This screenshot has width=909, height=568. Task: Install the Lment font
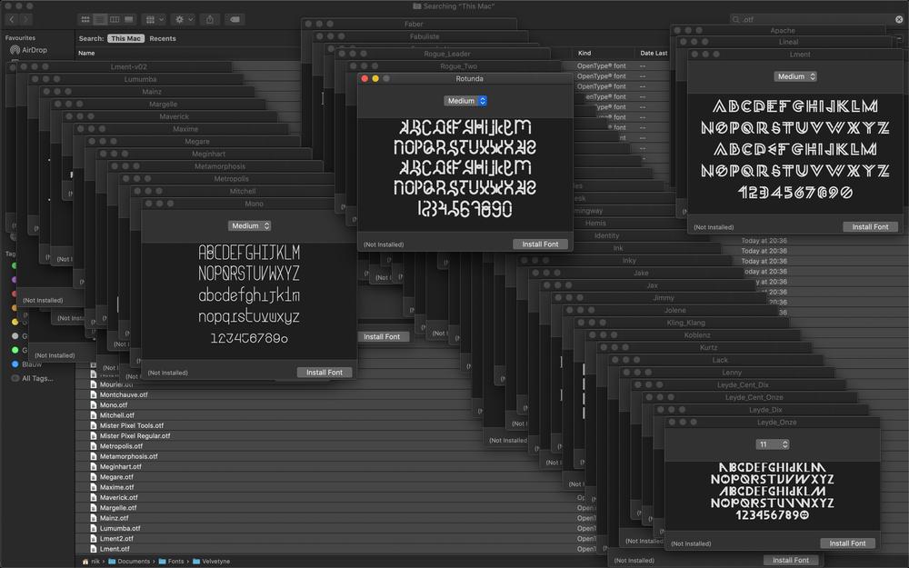[x=870, y=227]
